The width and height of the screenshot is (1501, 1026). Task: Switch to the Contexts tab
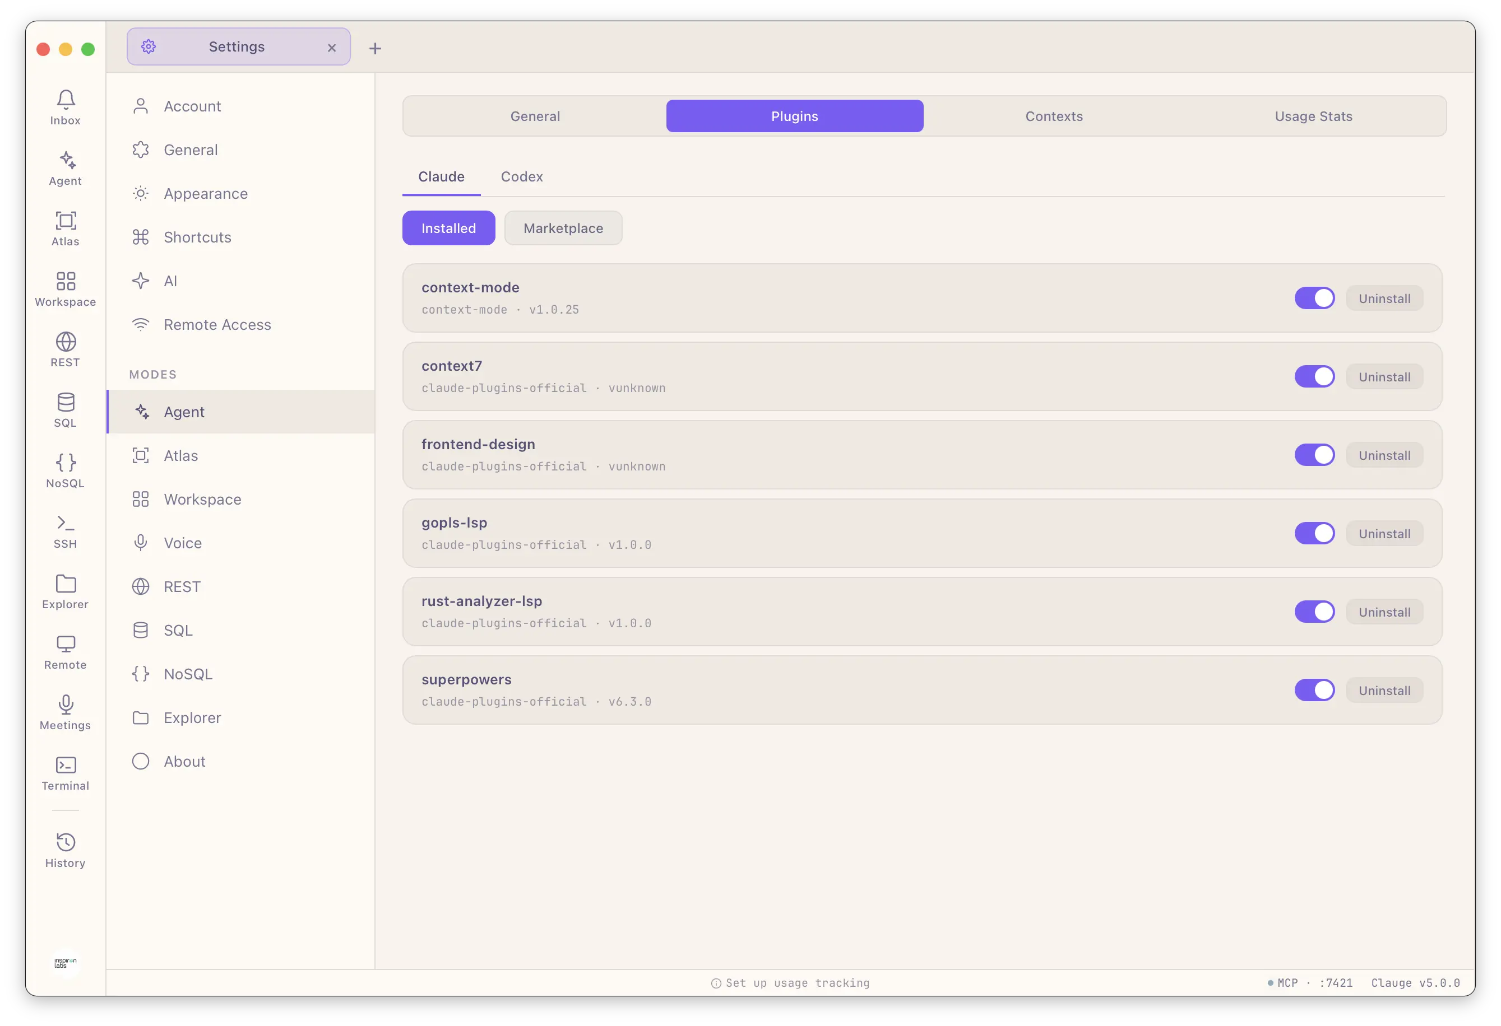pos(1054,116)
